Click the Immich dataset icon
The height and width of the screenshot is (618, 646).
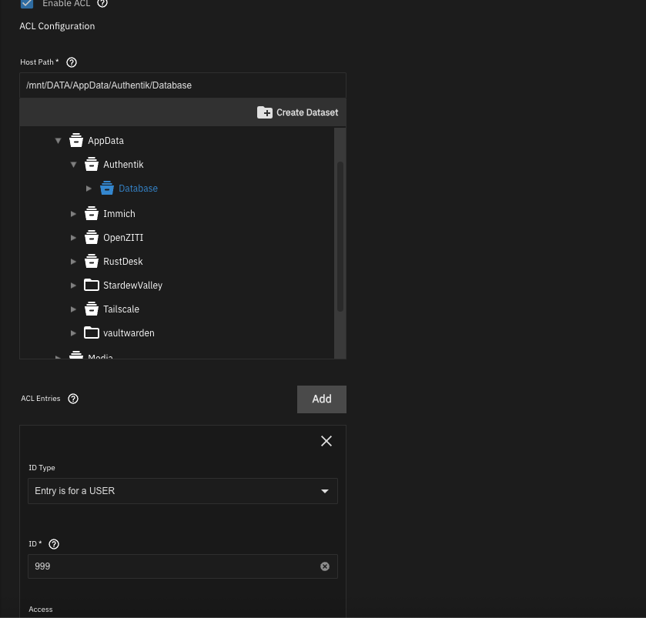pyautogui.click(x=92, y=213)
